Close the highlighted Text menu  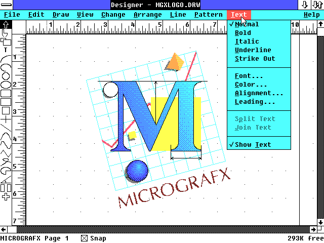239,15
